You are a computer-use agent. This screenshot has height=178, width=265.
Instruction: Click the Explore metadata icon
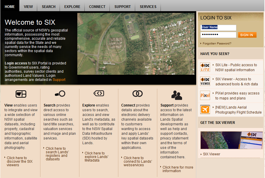click(99, 93)
